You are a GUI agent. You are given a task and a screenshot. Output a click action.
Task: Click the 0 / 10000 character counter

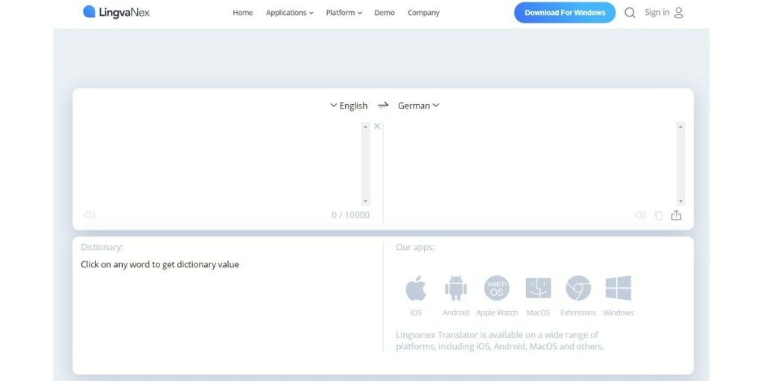point(350,215)
